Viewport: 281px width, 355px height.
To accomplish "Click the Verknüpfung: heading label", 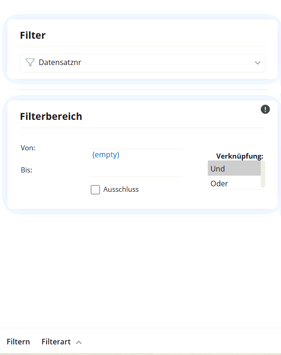I will coord(240,156).
